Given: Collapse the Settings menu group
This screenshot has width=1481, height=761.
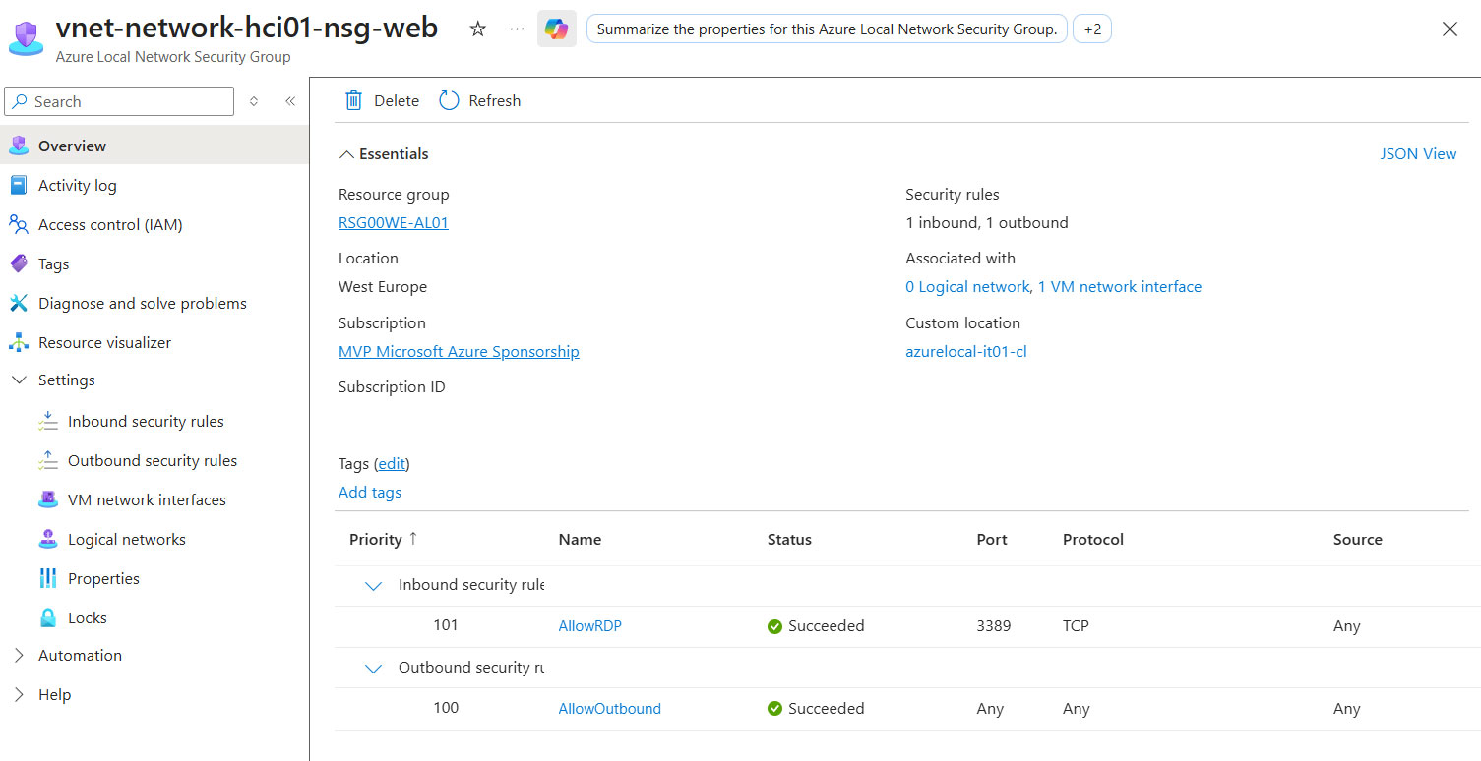Looking at the screenshot, I should tap(19, 380).
